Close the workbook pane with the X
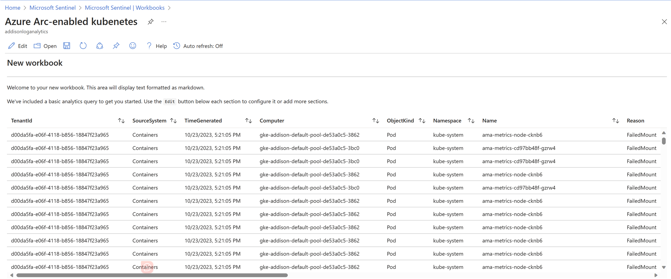671x279 pixels. [664, 22]
